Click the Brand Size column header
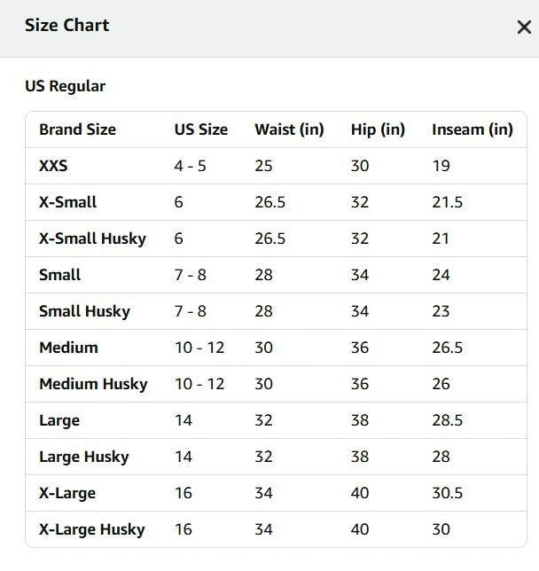This screenshot has width=539, height=571. point(78,129)
